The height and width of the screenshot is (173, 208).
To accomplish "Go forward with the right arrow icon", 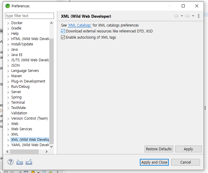I will coord(188,16).
